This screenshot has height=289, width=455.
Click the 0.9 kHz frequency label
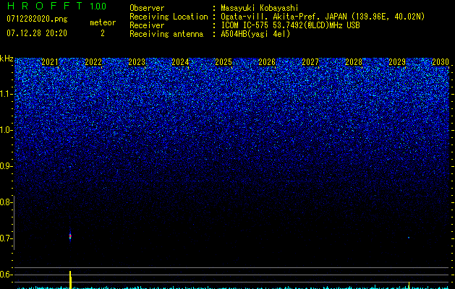coord(6,166)
